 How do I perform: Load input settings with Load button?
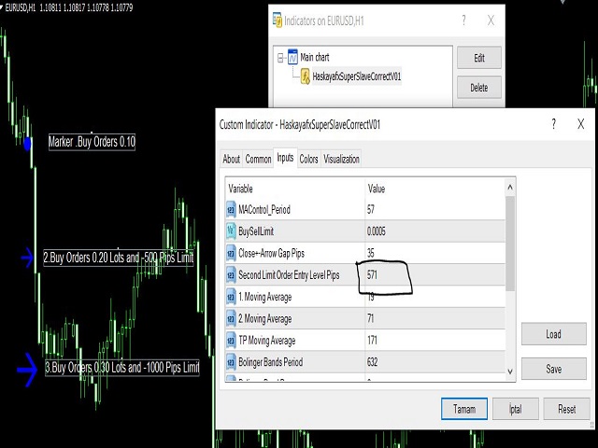553,334
